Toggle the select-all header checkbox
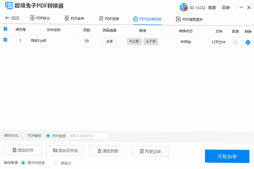The height and width of the screenshot is (169, 254). [x=5, y=29]
